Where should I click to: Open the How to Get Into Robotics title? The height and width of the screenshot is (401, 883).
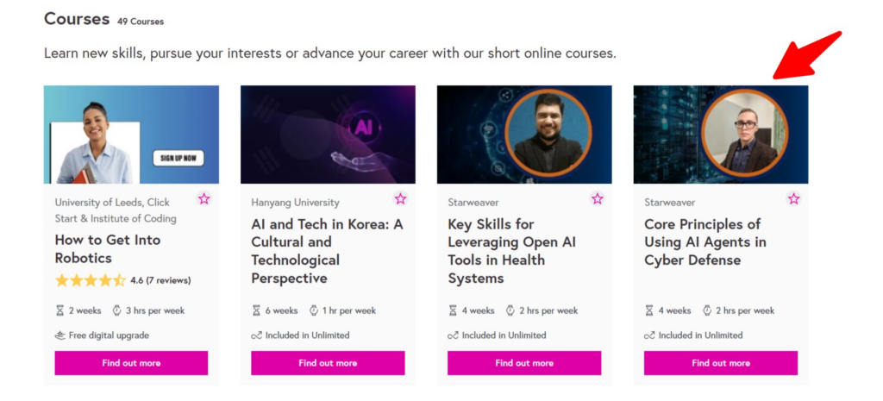pos(107,248)
